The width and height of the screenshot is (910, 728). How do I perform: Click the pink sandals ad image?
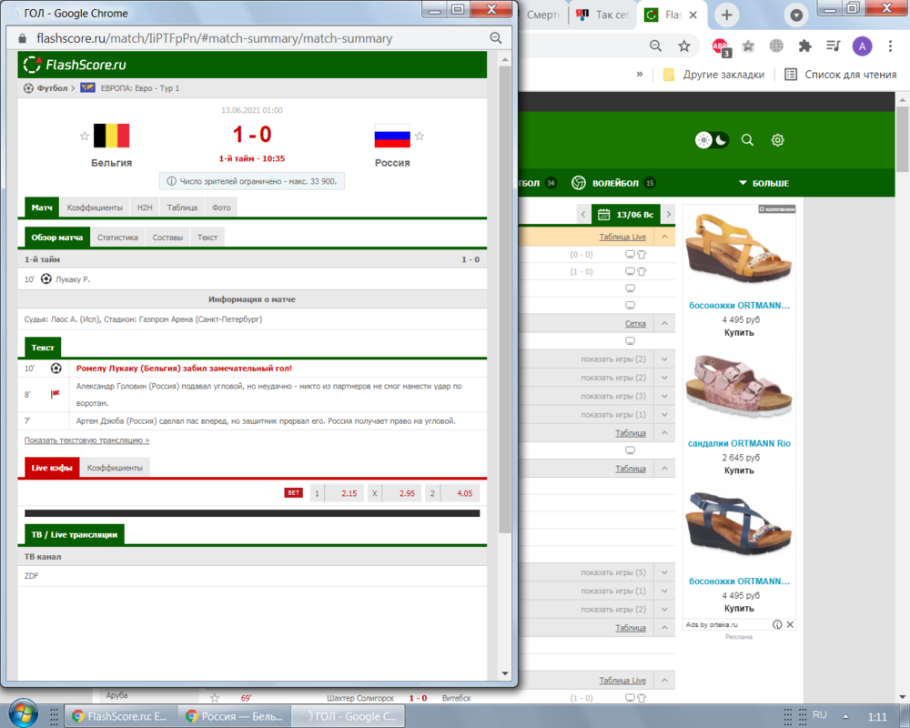click(739, 386)
